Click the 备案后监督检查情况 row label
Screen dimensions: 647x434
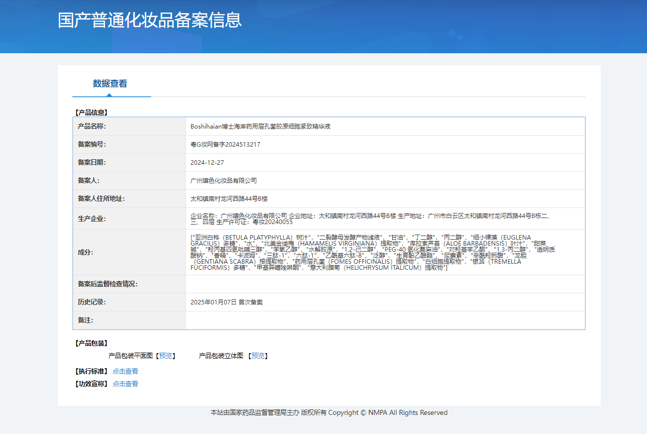click(x=108, y=284)
